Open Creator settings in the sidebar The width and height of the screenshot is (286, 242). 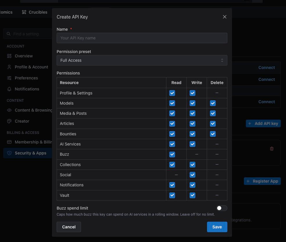(28, 121)
